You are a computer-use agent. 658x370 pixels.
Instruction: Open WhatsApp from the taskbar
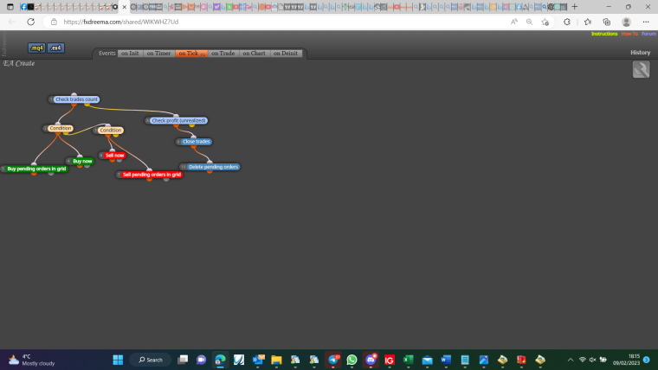352,360
